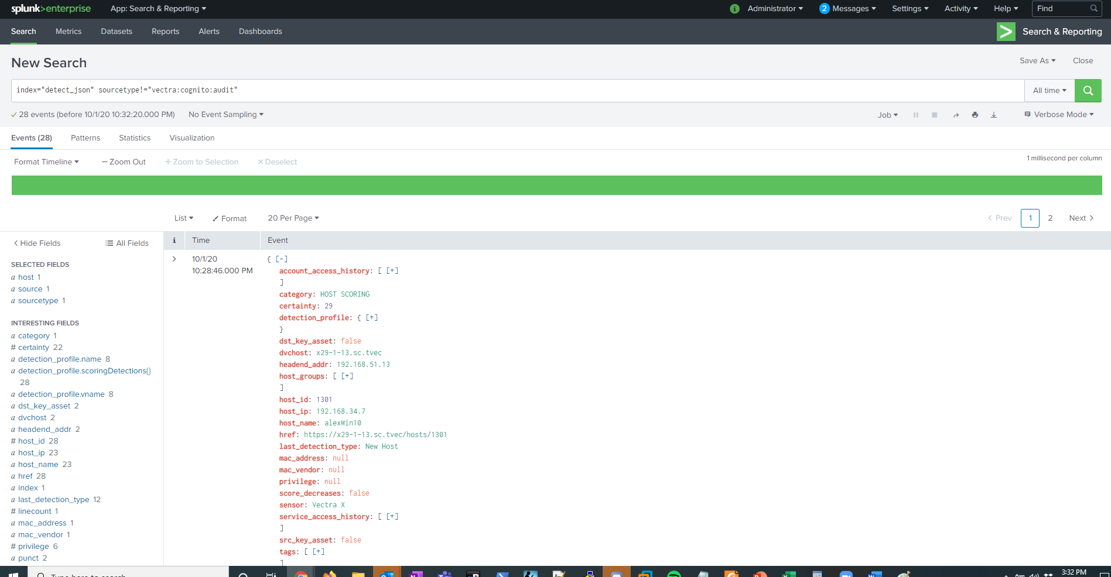Open Format with pencil icon

coord(230,218)
